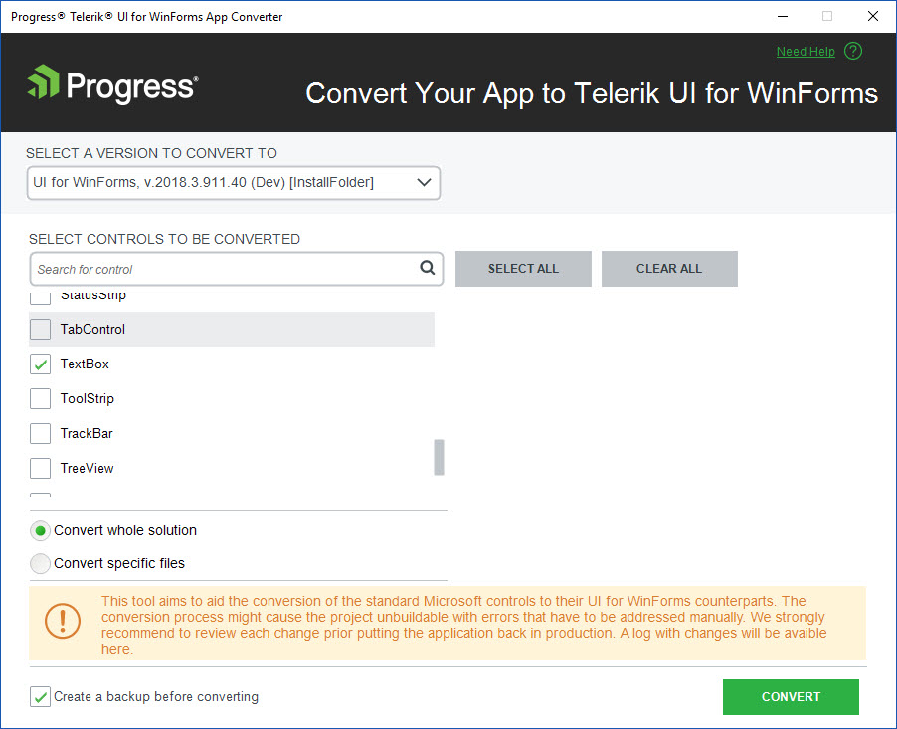Click the green CONVERT button
897x729 pixels.
[x=791, y=697]
